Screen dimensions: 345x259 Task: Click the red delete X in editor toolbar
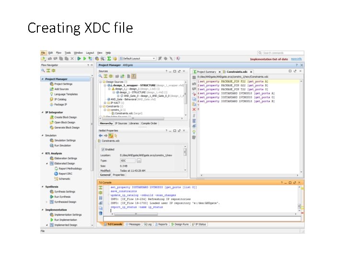coord(194,109)
